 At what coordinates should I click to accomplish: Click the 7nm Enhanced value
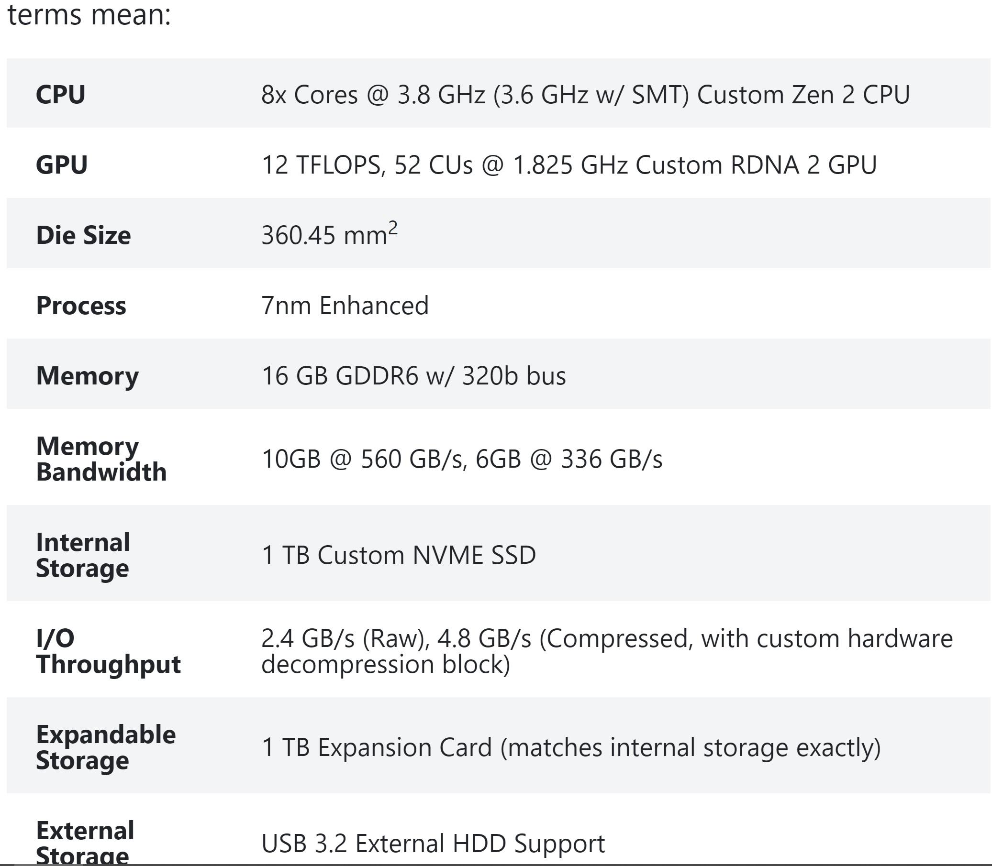[345, 306]
